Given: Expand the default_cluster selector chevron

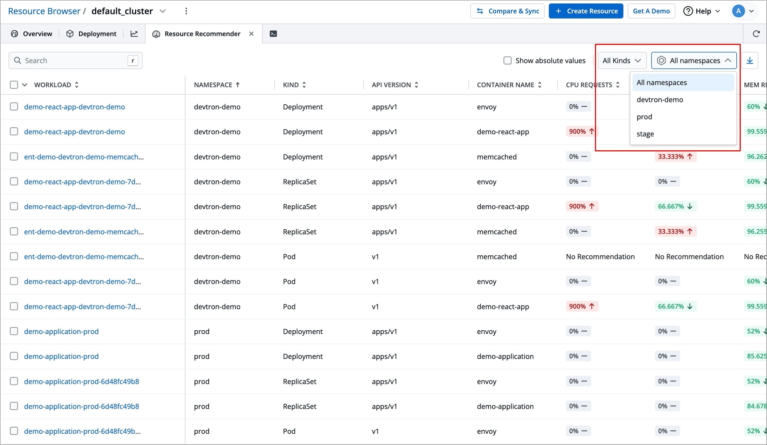Looking at the screenshot, I should click(162, 11).
